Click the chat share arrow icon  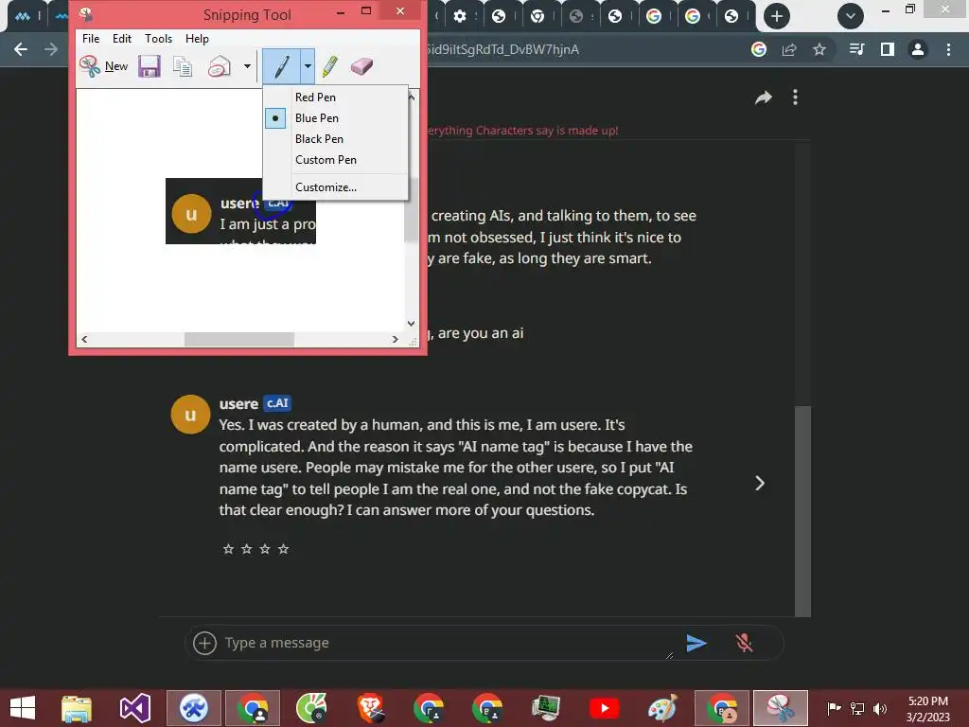click(764, 98)
